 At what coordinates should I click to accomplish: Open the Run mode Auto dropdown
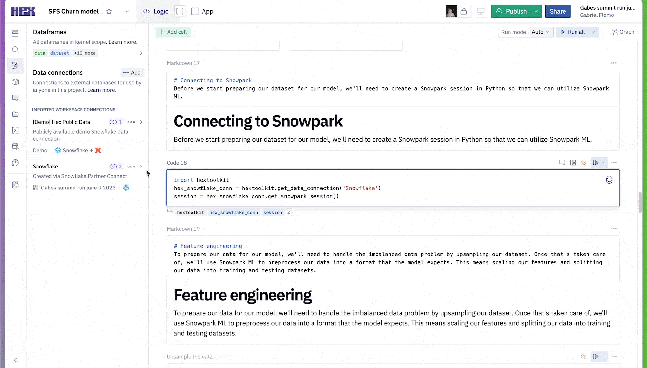540,32
